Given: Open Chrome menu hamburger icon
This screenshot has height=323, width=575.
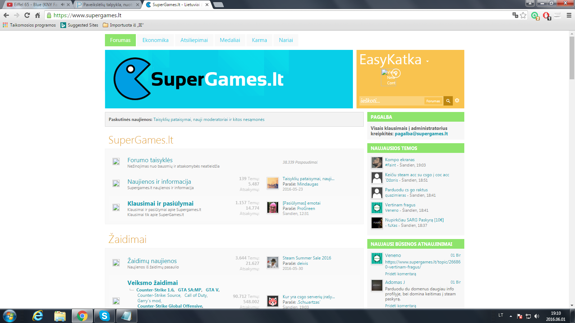Looking at the screenshot, I should tap(569, 15).
